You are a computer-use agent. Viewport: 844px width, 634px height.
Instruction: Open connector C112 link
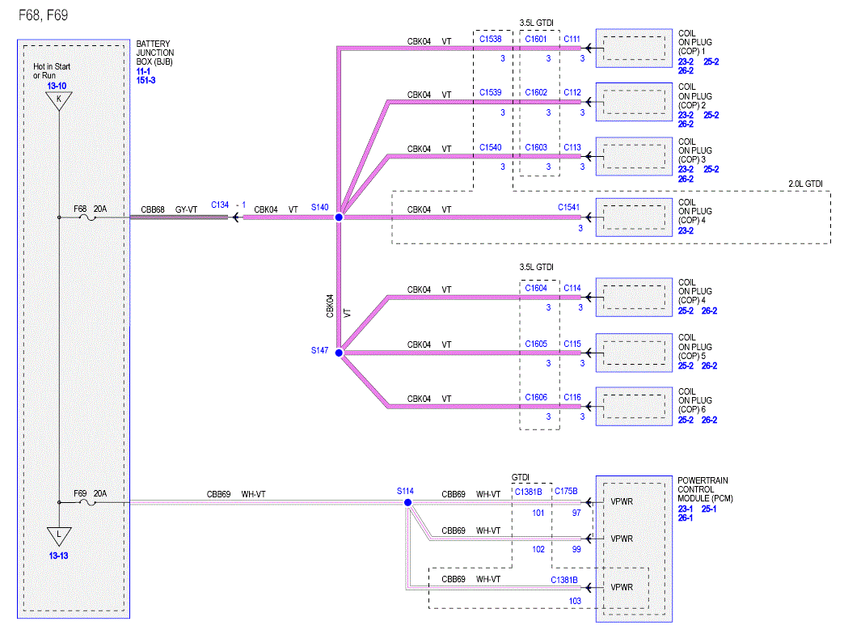572,92
